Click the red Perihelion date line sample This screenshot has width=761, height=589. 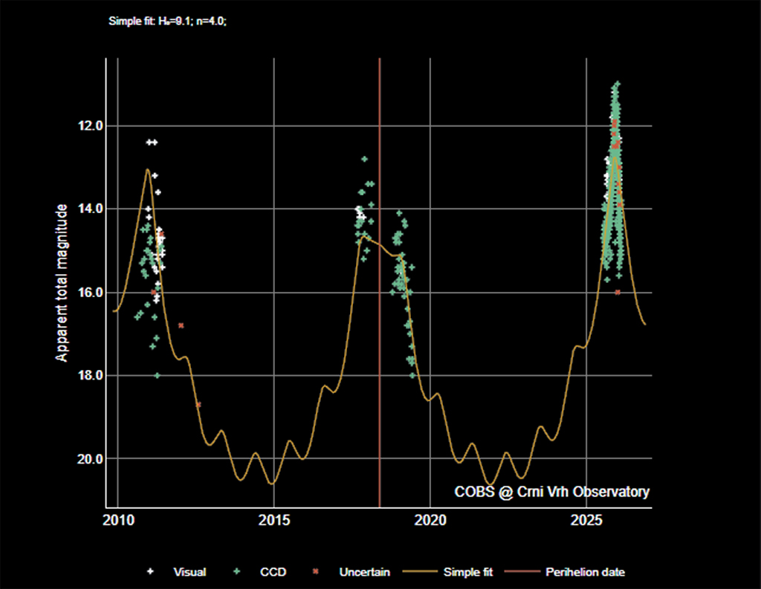click(x=522, y=572)
